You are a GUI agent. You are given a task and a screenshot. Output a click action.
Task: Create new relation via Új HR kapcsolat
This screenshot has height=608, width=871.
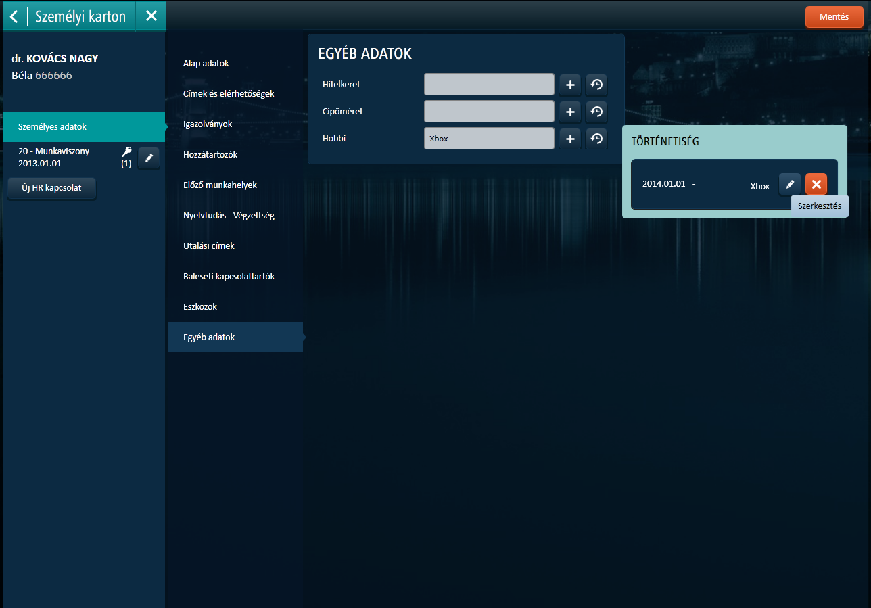pos(51,188)
